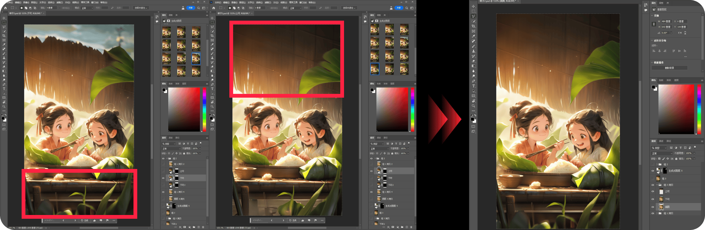
Task: Click the hue slider strip in the 底图 window
Action: 699,110
